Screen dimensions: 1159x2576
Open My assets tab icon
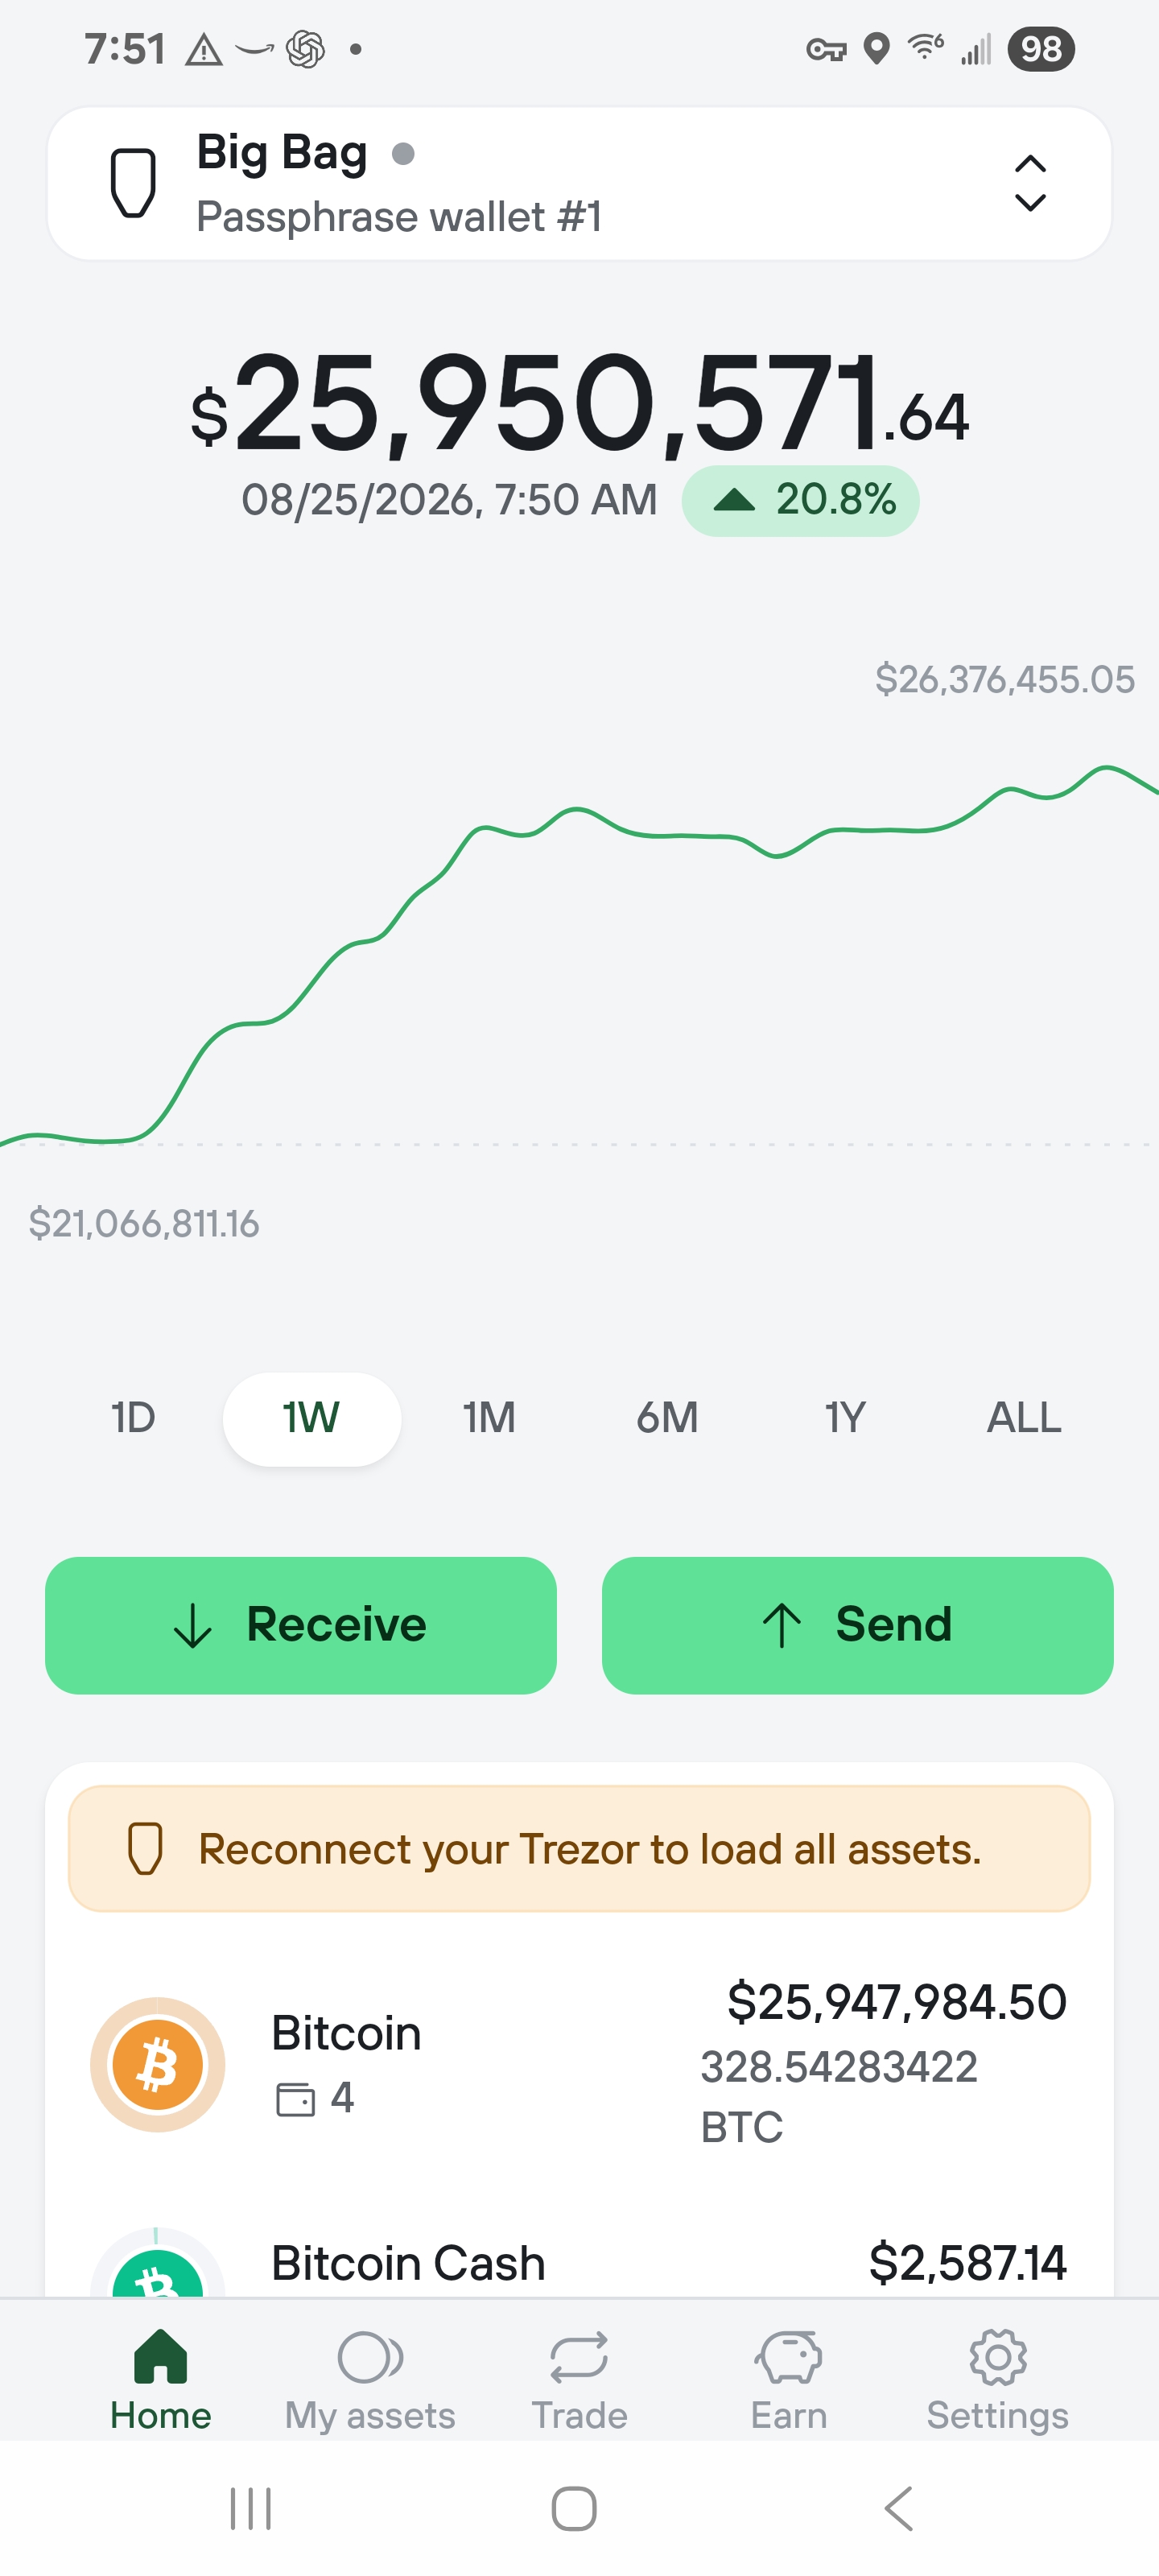[x=370, y=2357]
